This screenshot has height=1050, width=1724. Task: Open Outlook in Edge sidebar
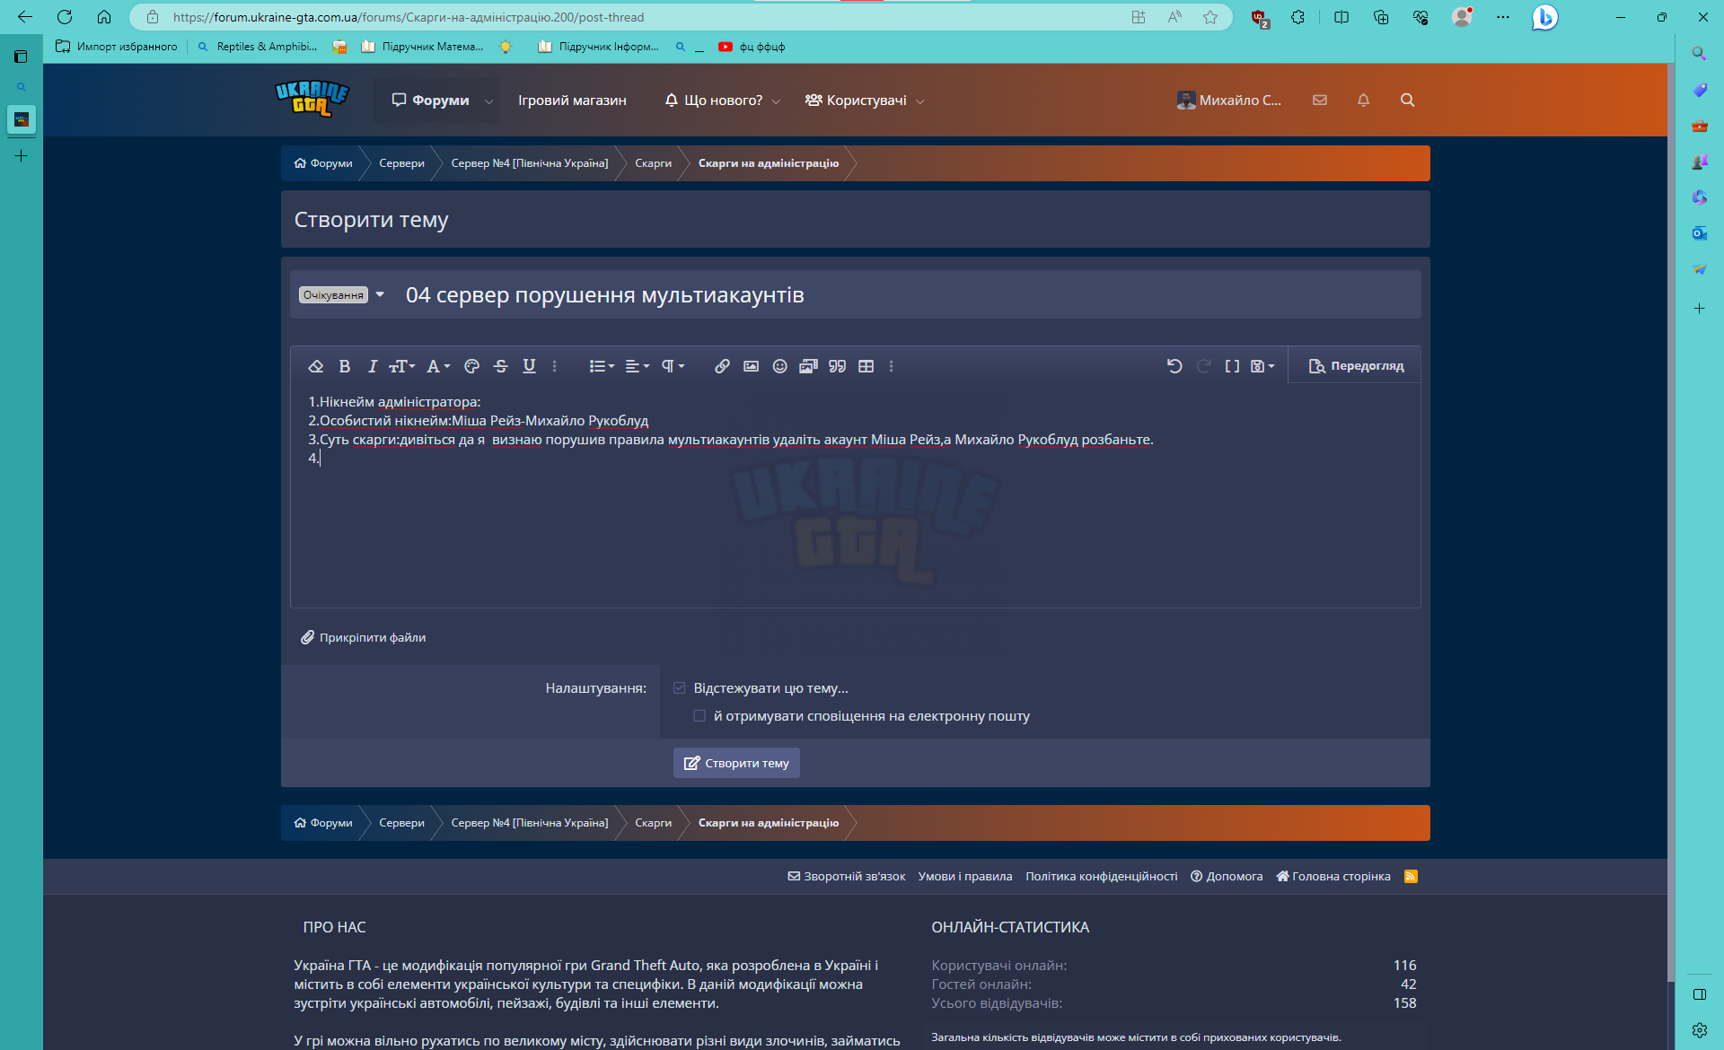1699,233
